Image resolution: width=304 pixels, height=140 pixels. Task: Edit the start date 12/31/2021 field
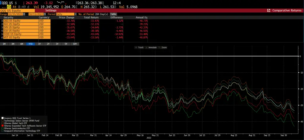pos(15,14)
